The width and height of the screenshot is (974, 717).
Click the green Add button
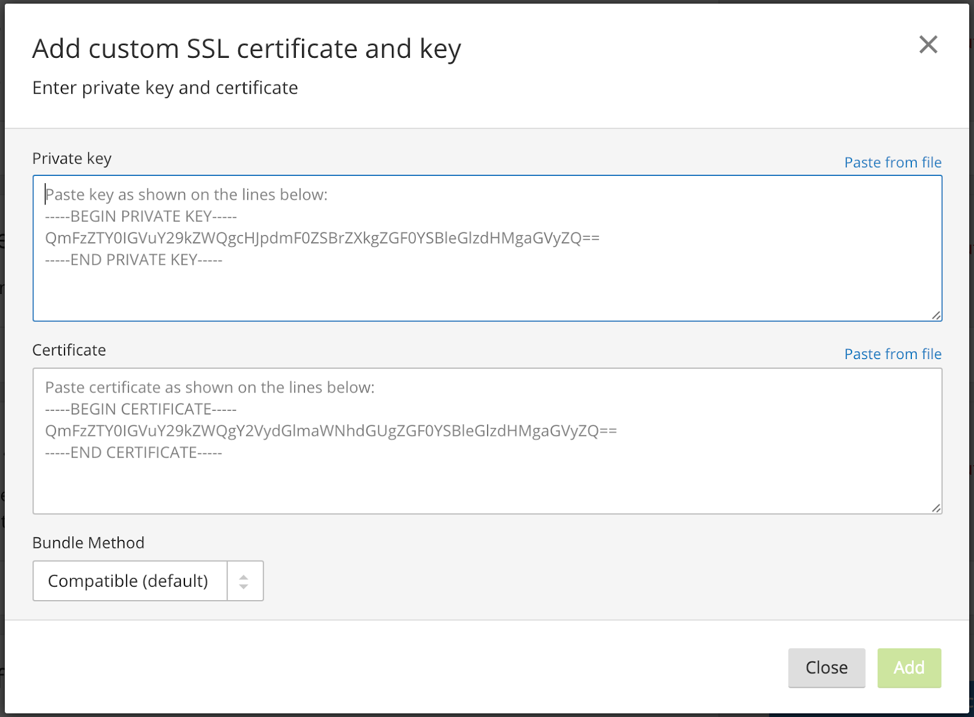coord(909,668)
